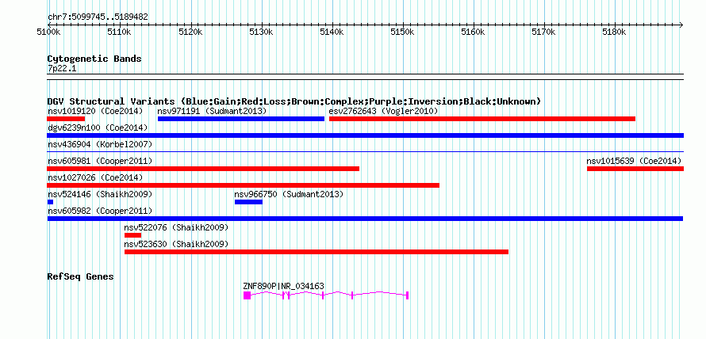Click the esv2762643 (Vogler2010) red bar
The image size is (706, 339).
[x=482, y=119]
